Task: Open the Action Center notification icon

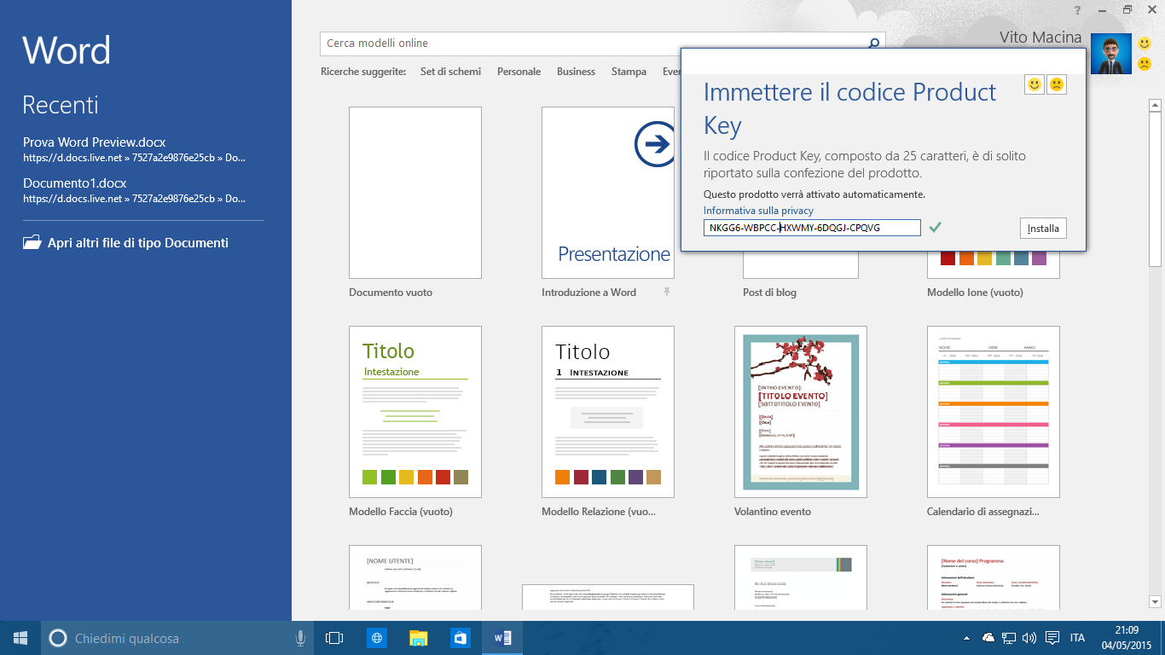Action: point(1052,638)
